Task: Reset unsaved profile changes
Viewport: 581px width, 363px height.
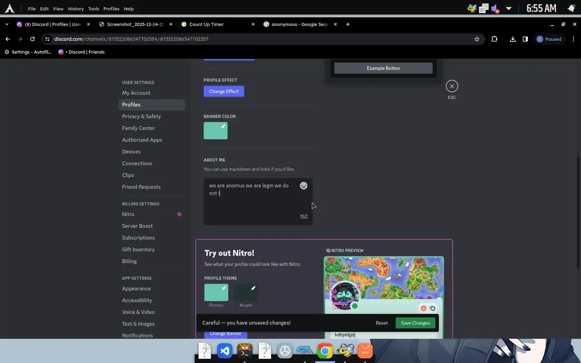Action: click(x=382, y=323)
